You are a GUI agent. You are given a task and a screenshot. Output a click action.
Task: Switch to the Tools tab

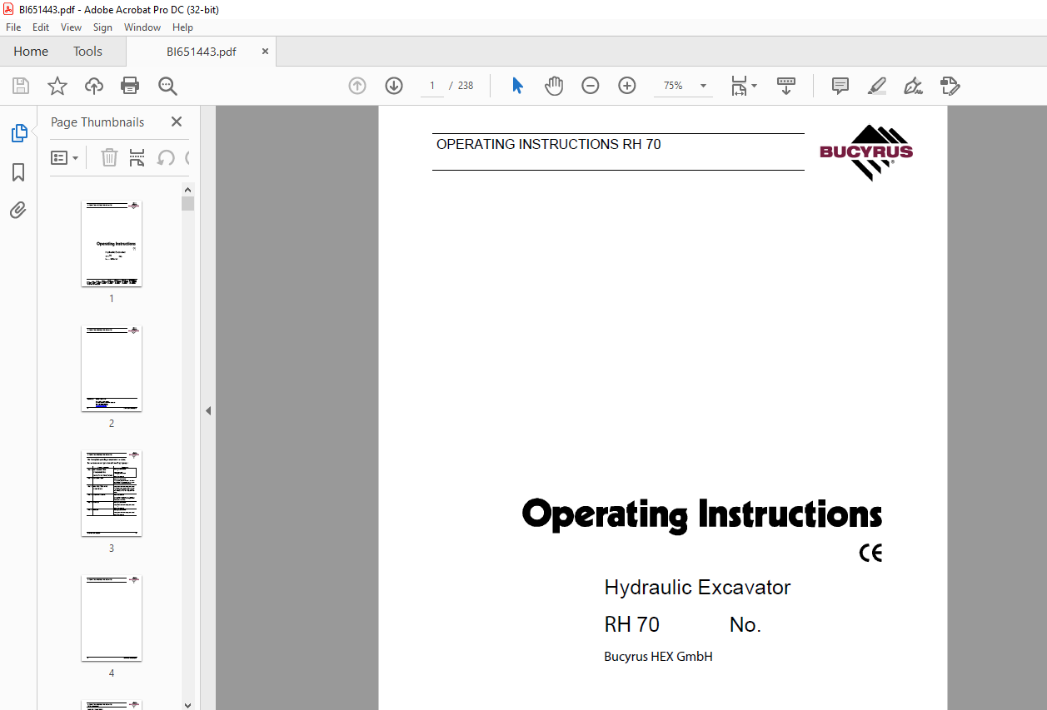87,52
